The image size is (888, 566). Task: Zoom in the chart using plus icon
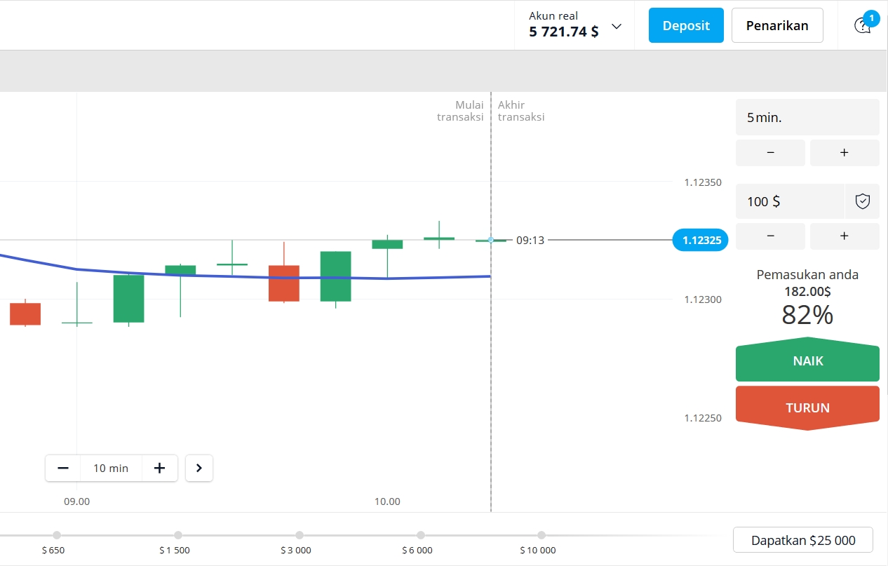click(x=159, y=468)
